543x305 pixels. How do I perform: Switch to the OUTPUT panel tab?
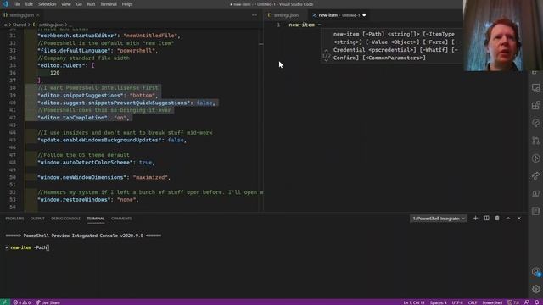[37, 219]
